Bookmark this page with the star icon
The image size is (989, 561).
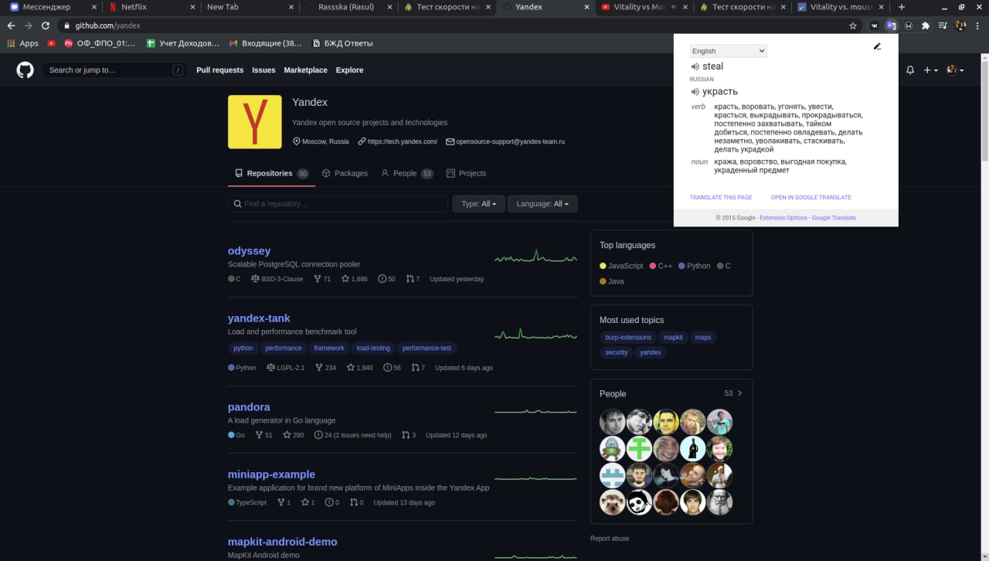pos(853,25)
